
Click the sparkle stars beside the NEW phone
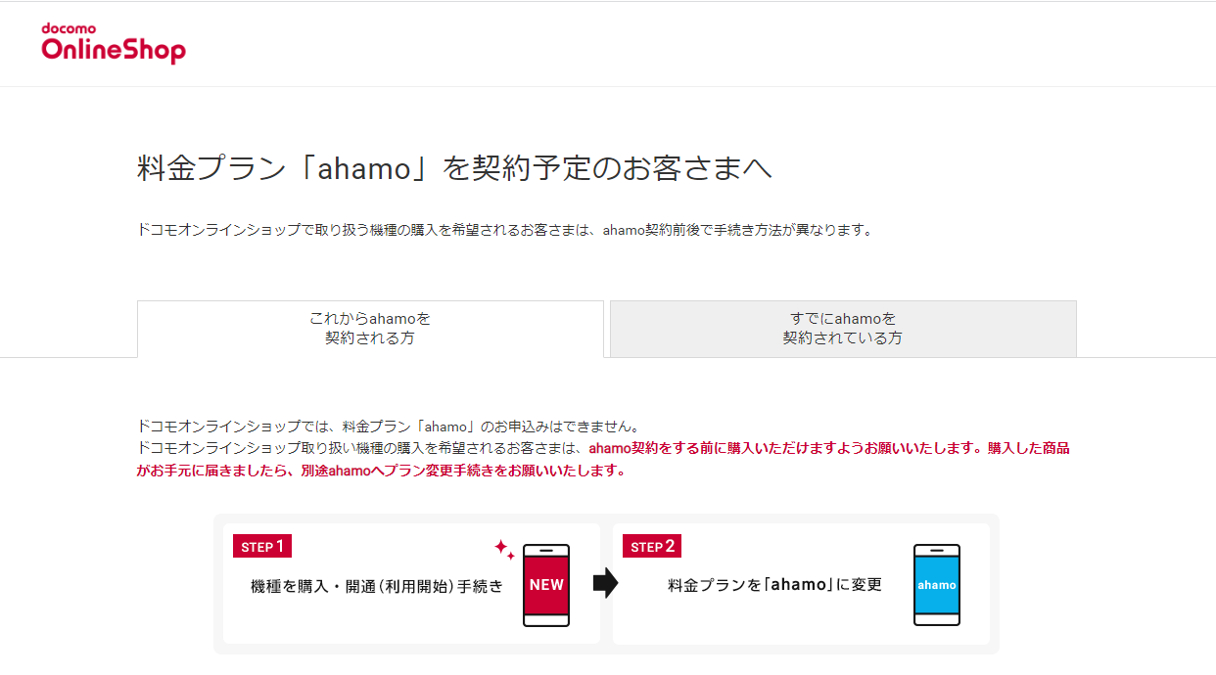(504, 549)
